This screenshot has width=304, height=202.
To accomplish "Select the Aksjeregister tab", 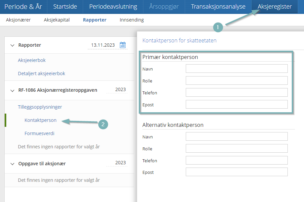I will click(275, 7).
